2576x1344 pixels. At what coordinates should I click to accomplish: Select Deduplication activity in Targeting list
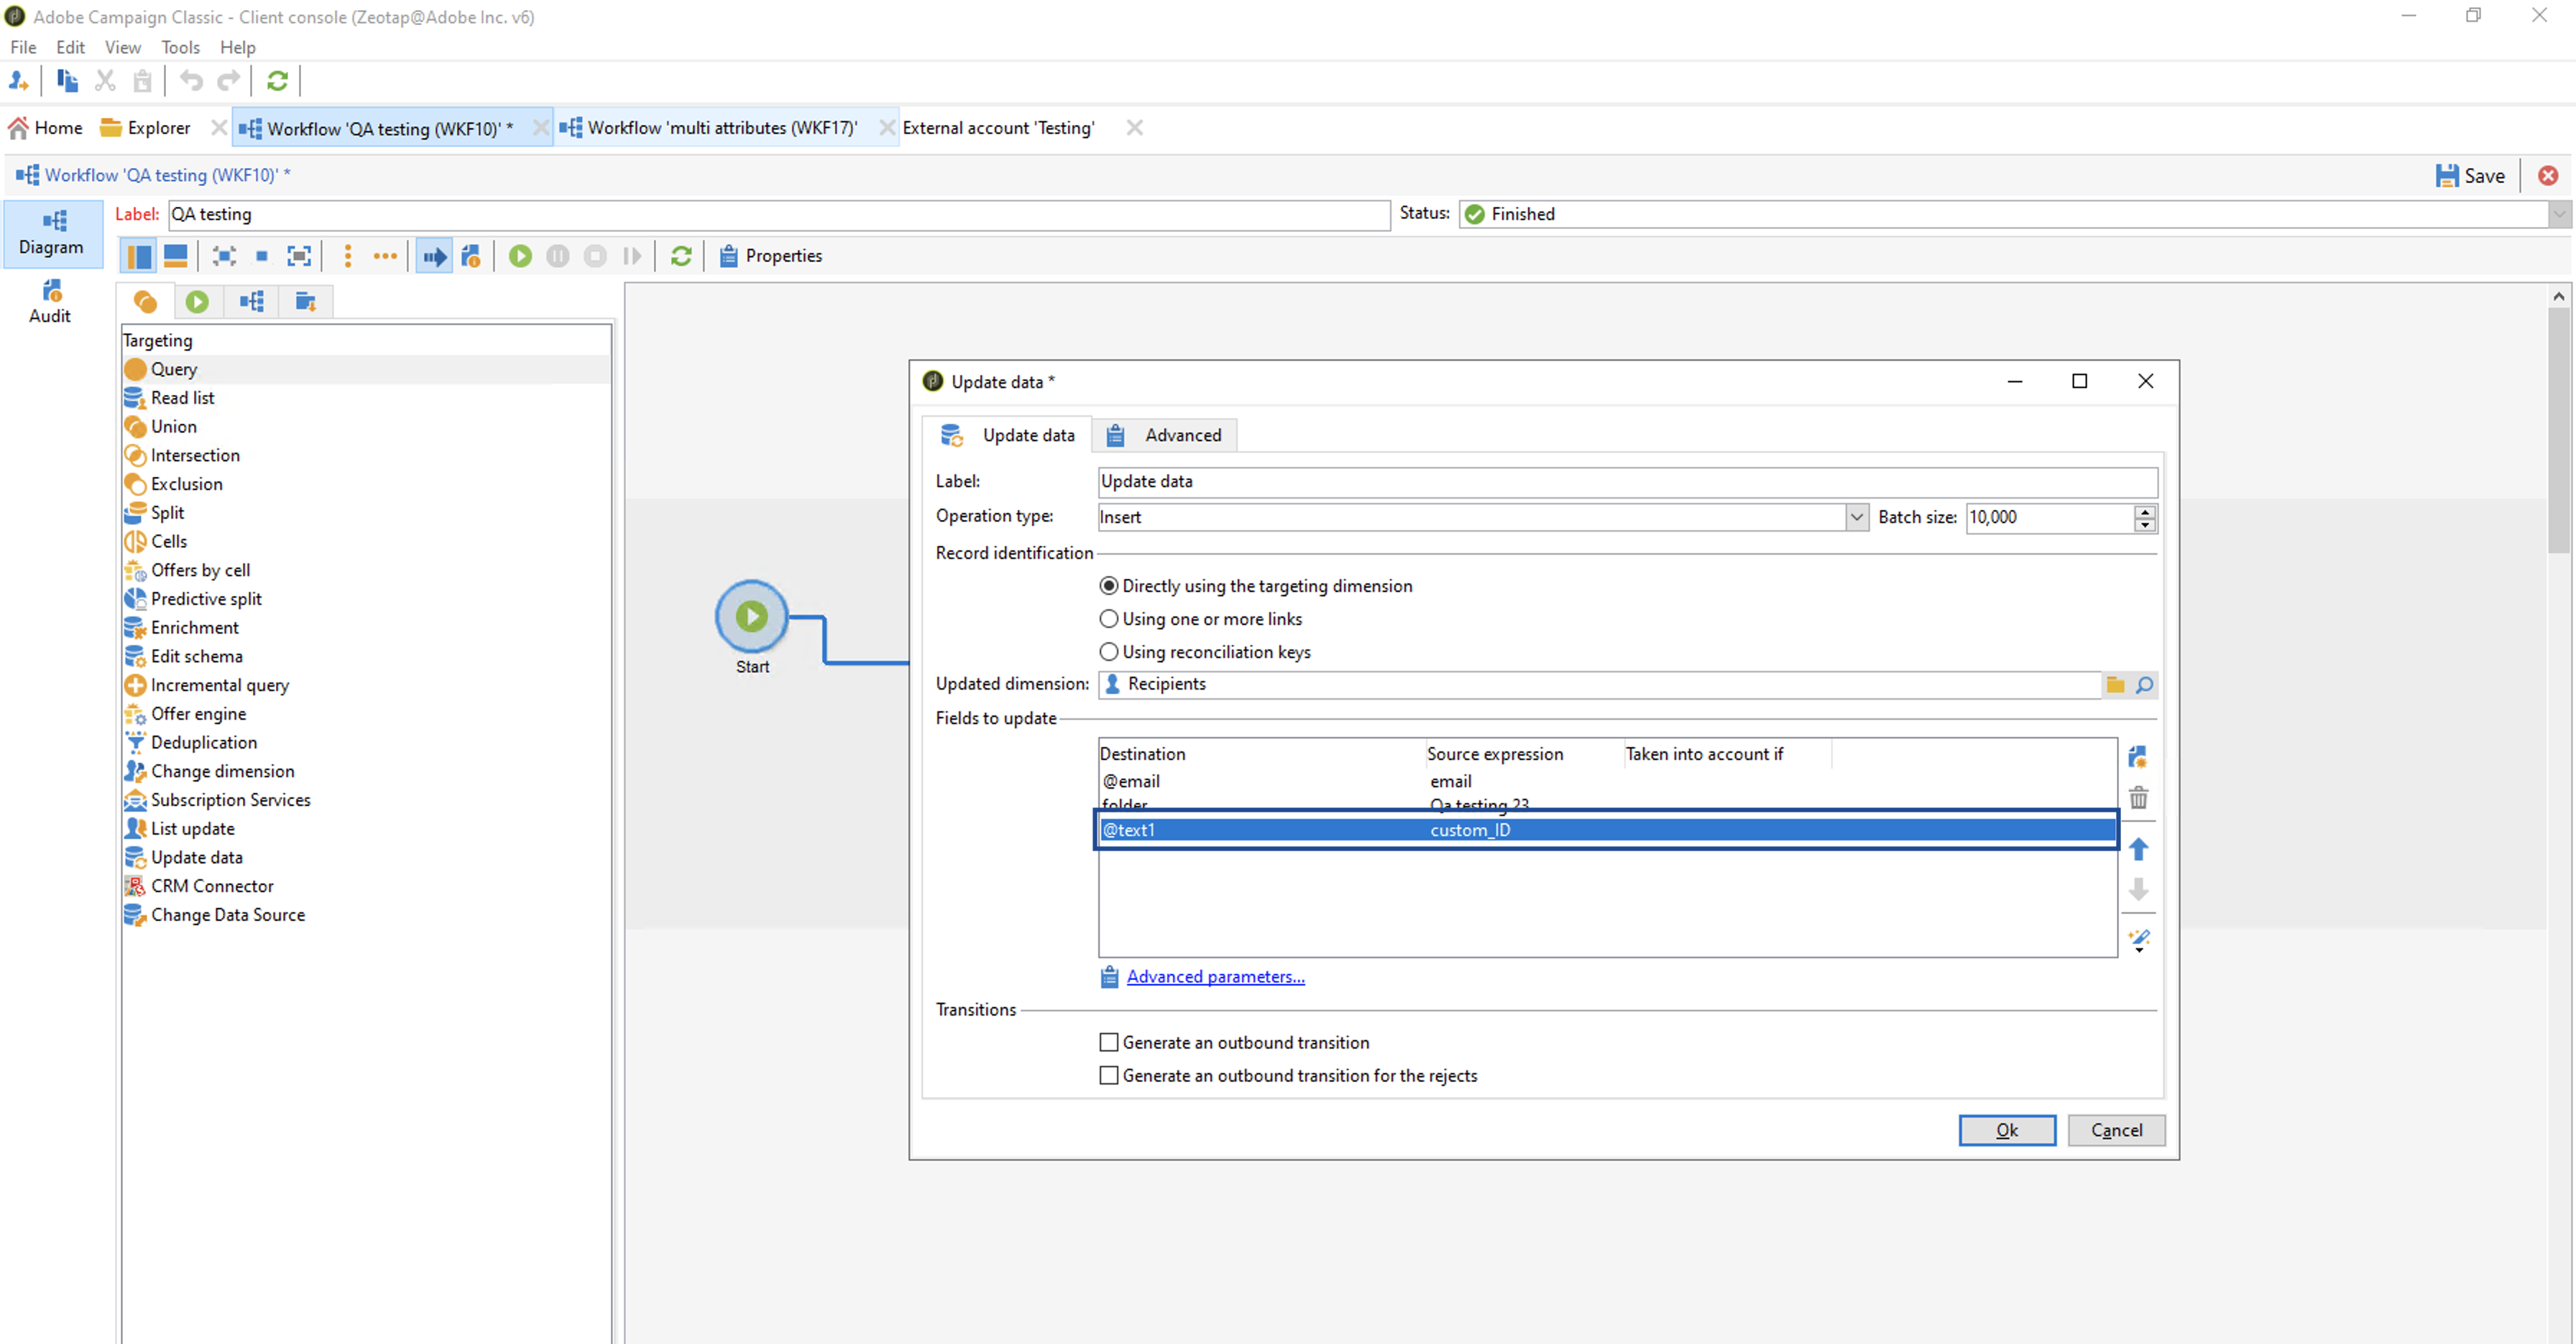(204, 743)
